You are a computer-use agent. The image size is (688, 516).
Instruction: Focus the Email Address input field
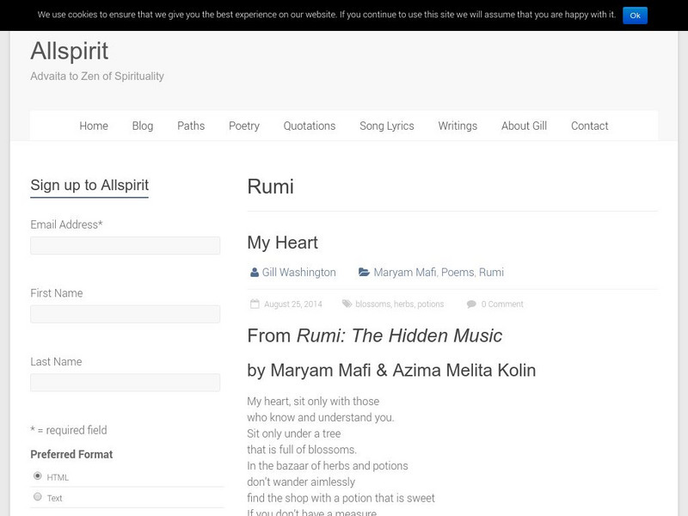pyautogui.click(x=125, y=246)
